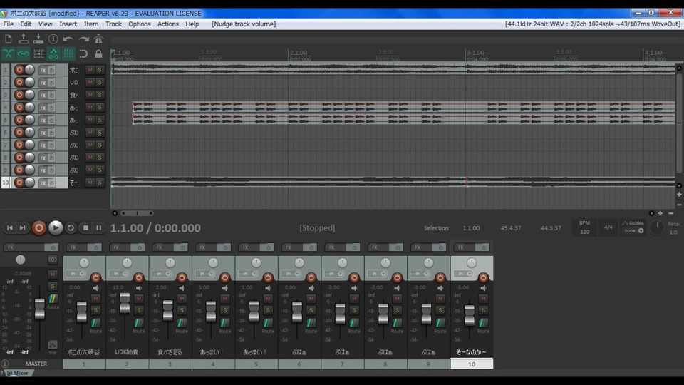Click the master trim envelope icon

pyautogui.click(x=52, y=346)
